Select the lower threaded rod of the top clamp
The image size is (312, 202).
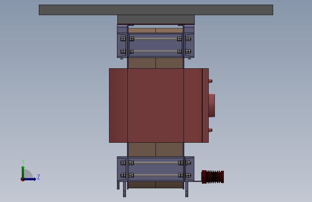click(155, 51)
